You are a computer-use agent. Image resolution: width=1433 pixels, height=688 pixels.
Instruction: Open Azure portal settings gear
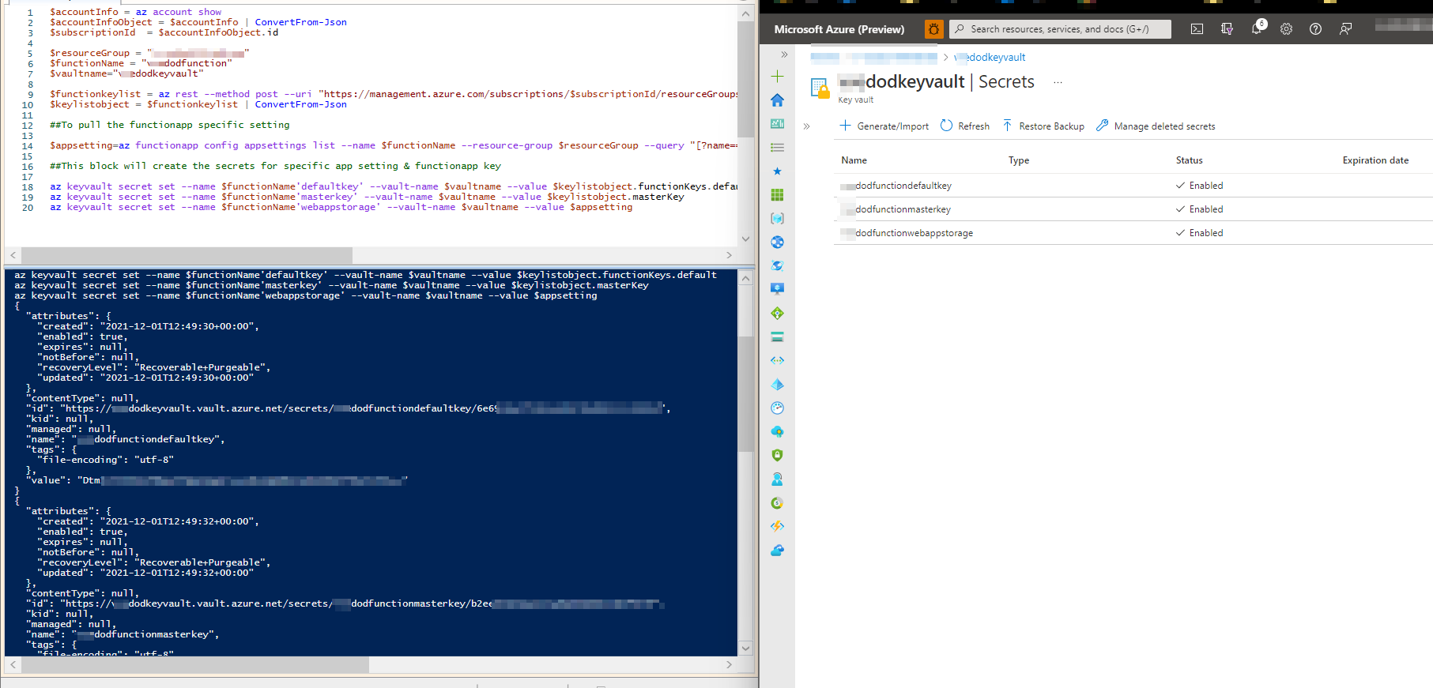[x=1286, y=29]
